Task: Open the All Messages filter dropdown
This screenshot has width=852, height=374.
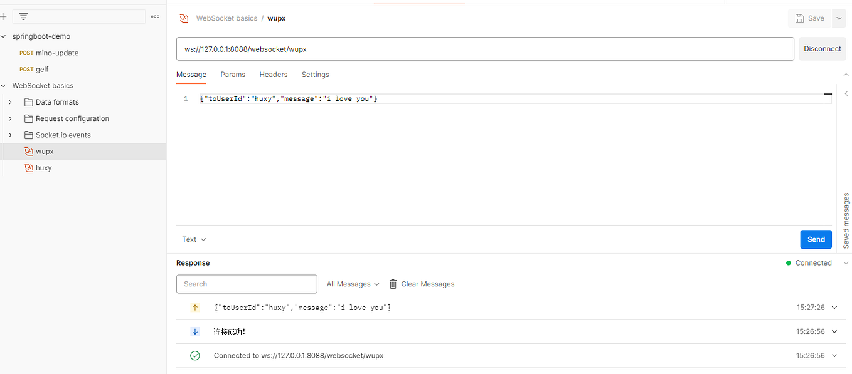Action: (x=352, y=284)
